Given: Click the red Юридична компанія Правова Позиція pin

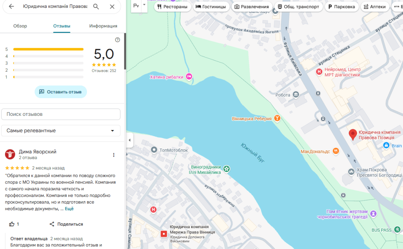Looking at the screenshot, I should (x=353, y=134).
